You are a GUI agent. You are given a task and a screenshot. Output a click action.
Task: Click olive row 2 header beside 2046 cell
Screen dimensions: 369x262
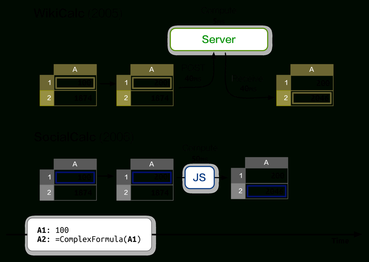coord(284,98)
